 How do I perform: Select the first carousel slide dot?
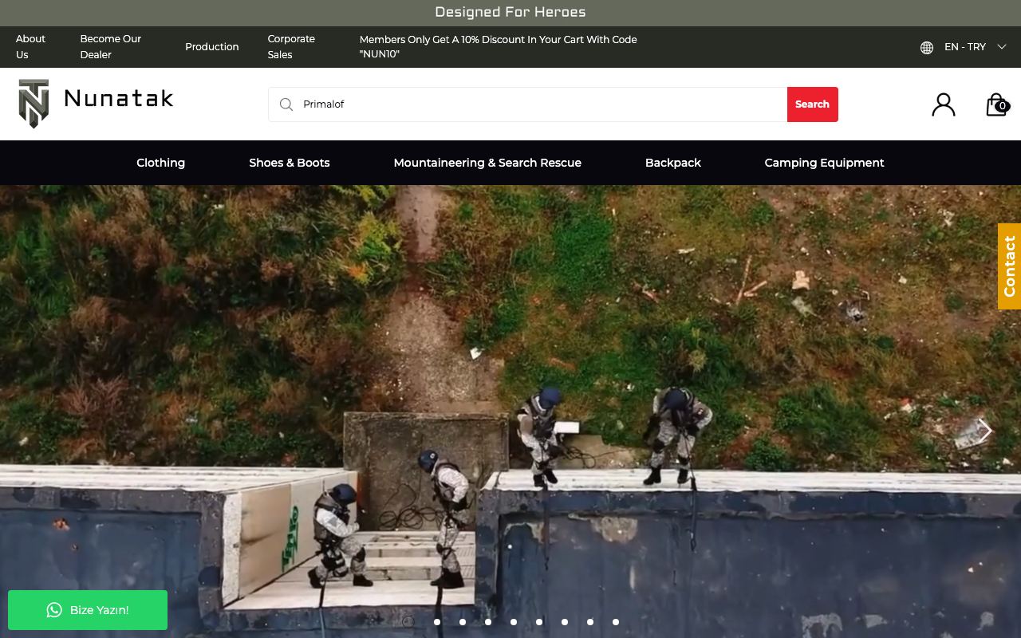[408, 622]
